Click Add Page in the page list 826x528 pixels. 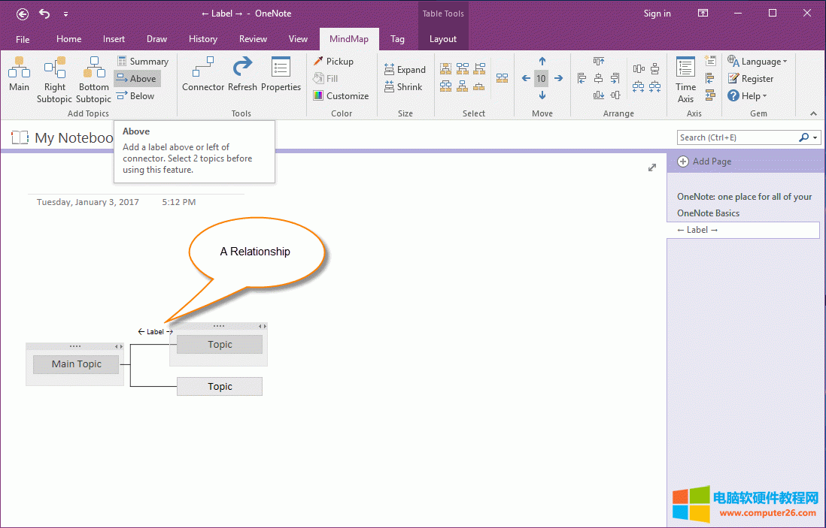point(704,161)
